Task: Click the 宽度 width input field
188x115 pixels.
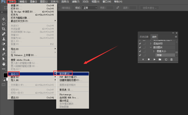Action: click(x=110, y=8)
